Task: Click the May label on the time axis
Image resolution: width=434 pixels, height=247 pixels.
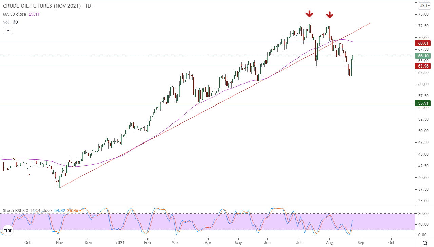Action: [239, 243]
